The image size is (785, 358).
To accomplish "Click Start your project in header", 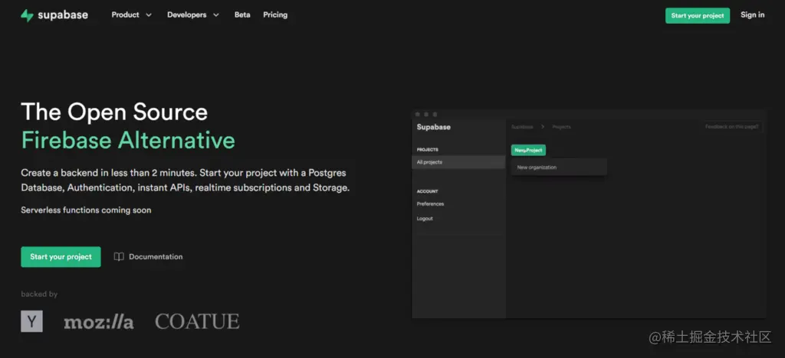I will pyautogui.click(x=698, y=15).
